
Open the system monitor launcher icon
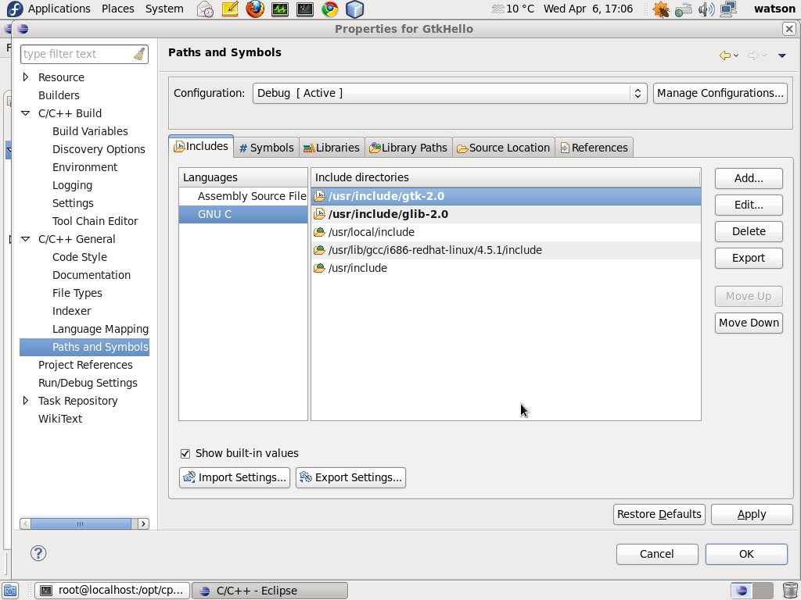(280, 9)
